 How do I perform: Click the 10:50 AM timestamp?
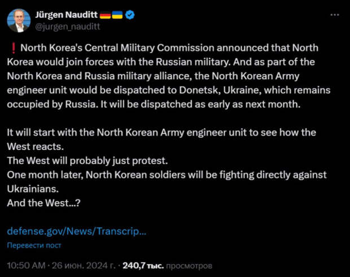pyautogui.click(x=25, y=265)
